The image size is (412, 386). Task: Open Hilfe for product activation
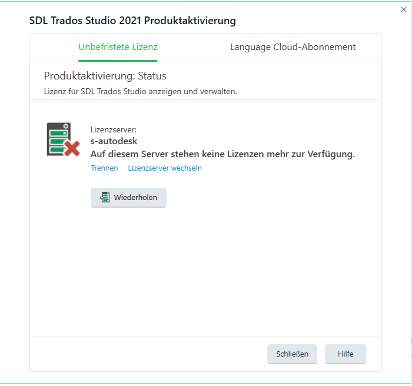click(345, 354)
